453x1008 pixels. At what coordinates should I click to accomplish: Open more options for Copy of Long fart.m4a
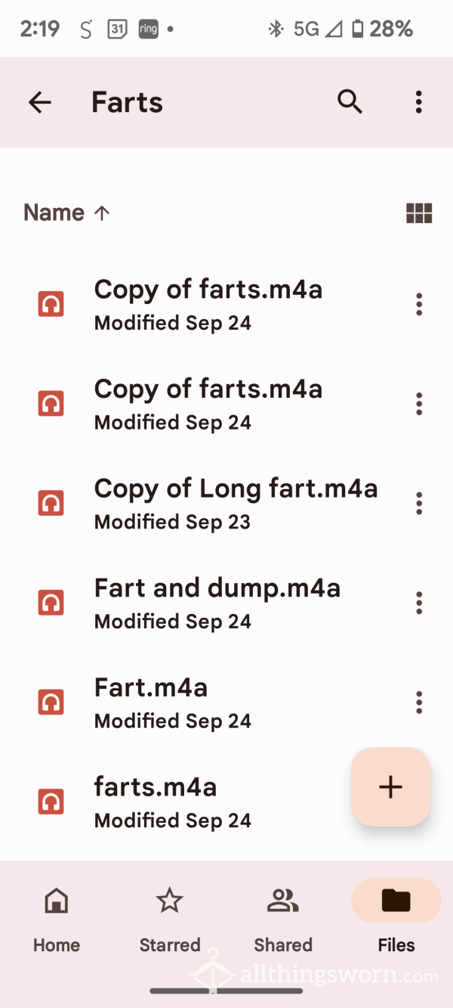coord(418,504)
